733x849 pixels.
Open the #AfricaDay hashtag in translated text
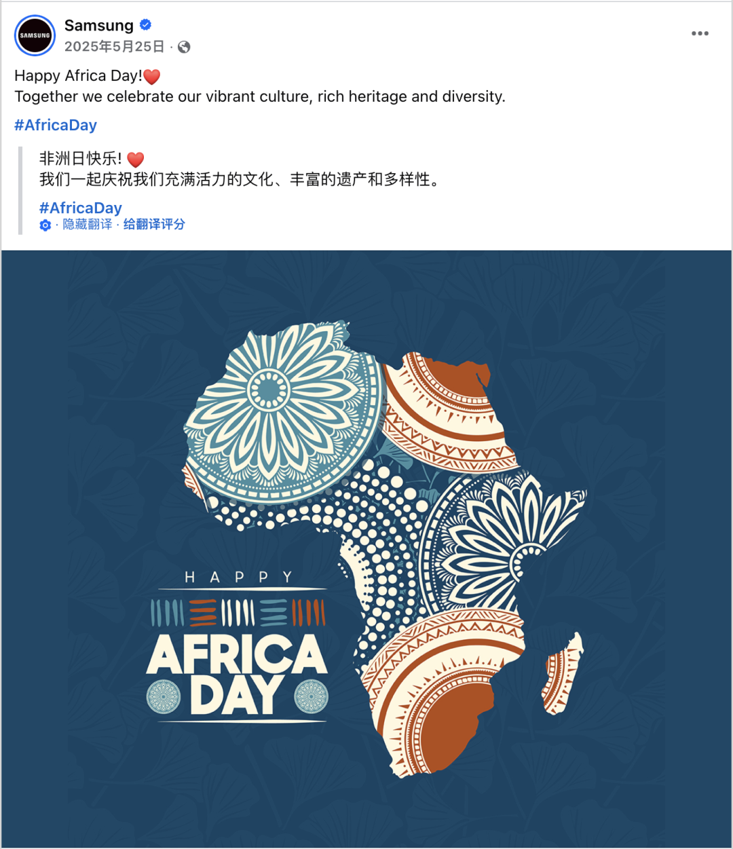coord(81,208)
